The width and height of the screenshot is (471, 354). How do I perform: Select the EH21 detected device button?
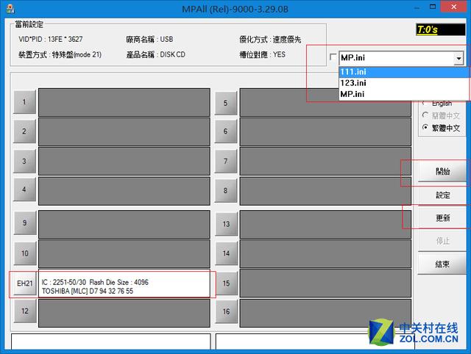point(24,283)
